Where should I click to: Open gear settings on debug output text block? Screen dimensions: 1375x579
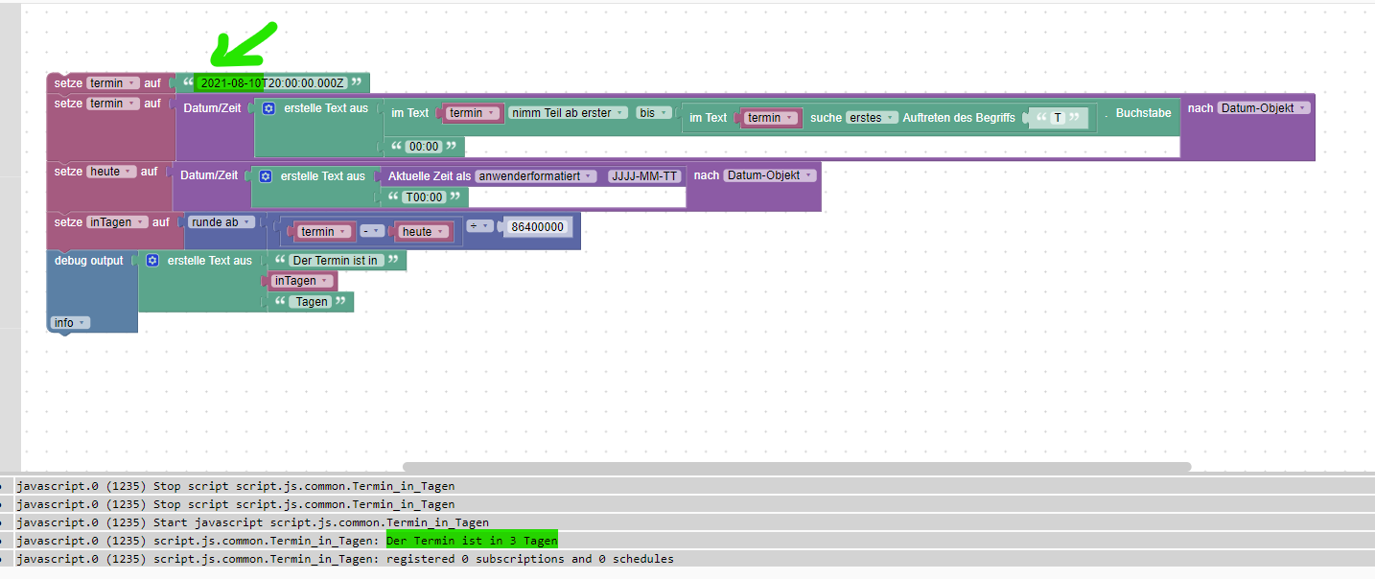[x=152, y=261]
